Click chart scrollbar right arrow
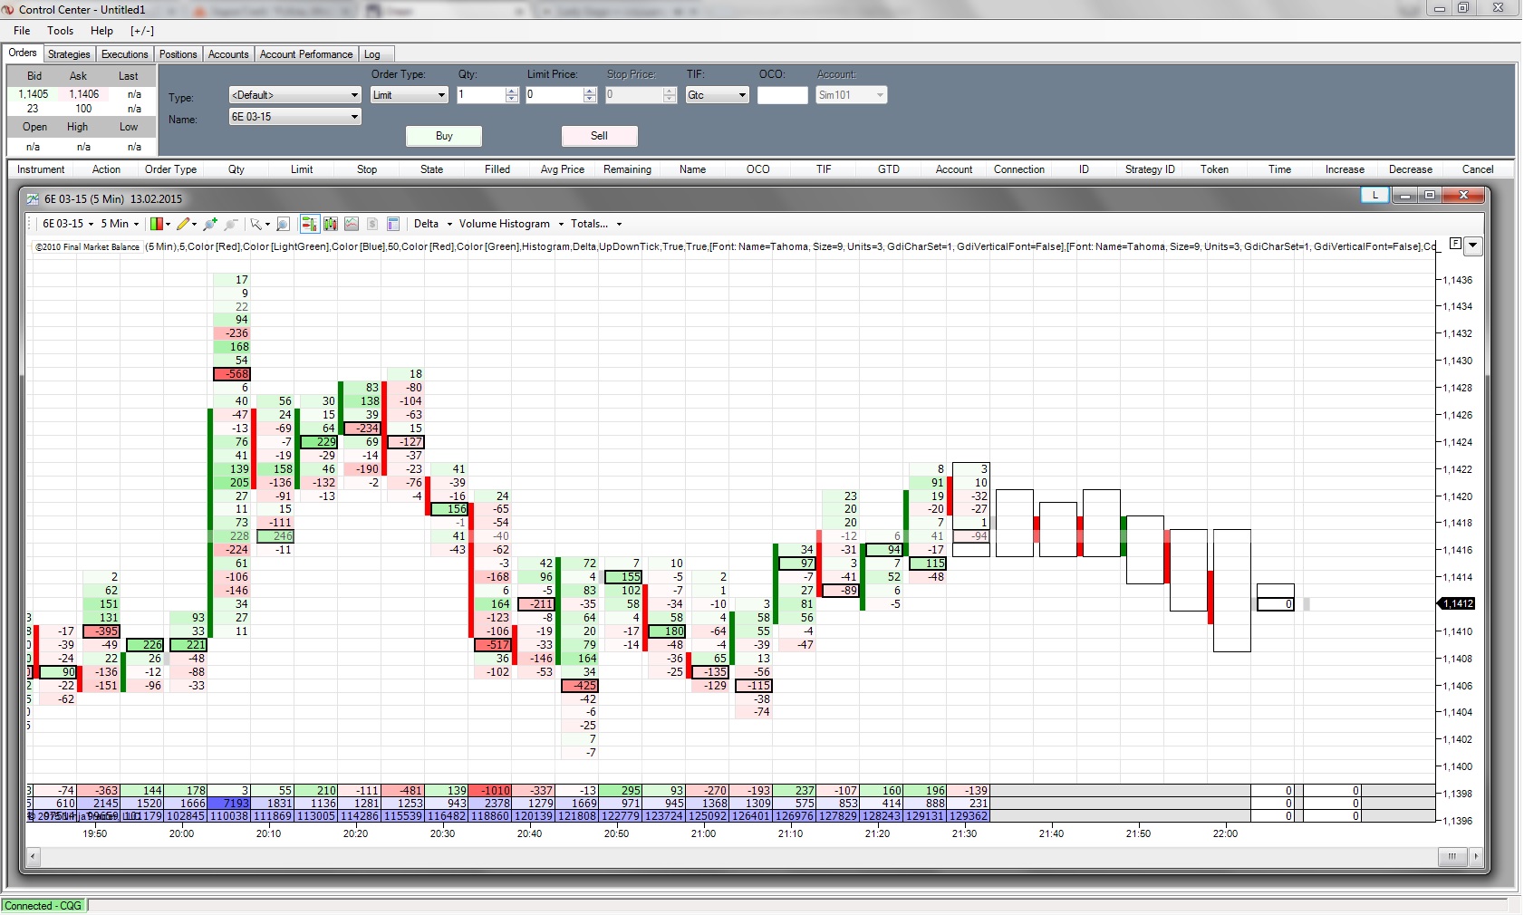 click(x=1475, y=856)
